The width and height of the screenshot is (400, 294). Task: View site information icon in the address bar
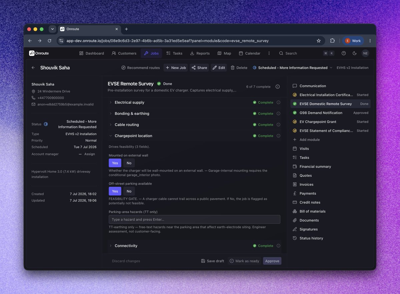coord(61,41)
